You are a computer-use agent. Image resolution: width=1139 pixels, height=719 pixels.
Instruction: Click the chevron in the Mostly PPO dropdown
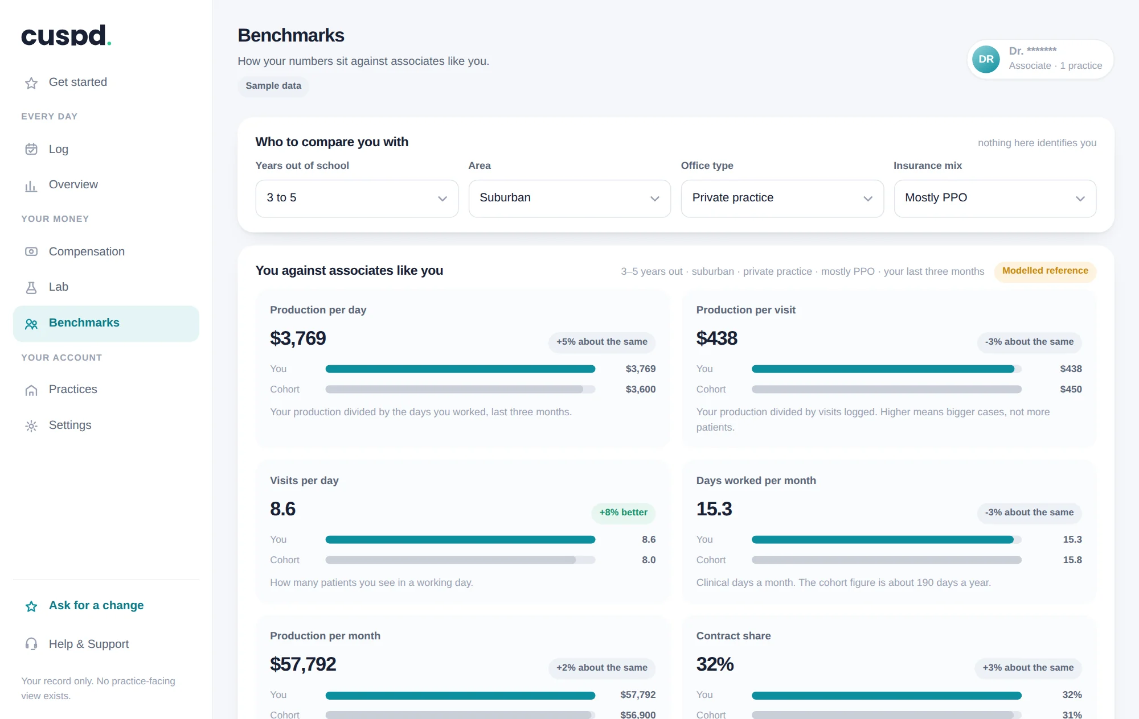1080,199
